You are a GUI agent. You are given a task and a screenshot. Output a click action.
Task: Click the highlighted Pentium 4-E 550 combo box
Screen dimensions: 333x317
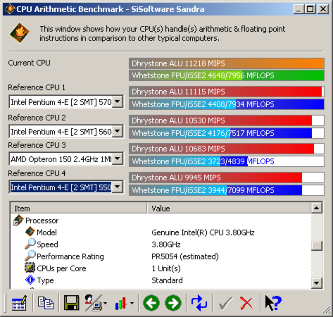click(x=66, y=187)
